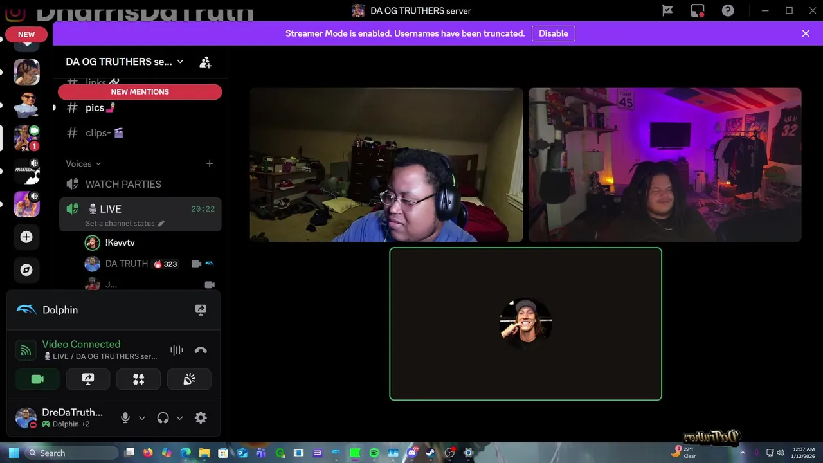Toggle the camera on/off button
This screenshot has height=463, width=823.
click(x=37, y=379)
